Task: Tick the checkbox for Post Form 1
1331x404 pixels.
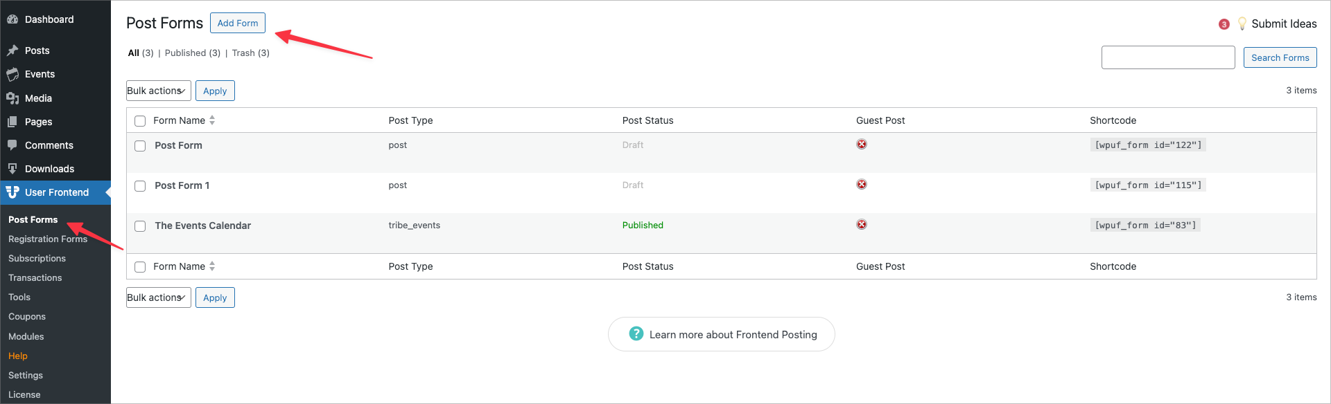Action: pos(139,185)
